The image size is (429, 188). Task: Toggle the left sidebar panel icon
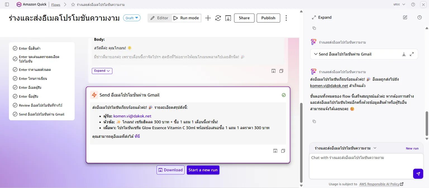point(7,4)
